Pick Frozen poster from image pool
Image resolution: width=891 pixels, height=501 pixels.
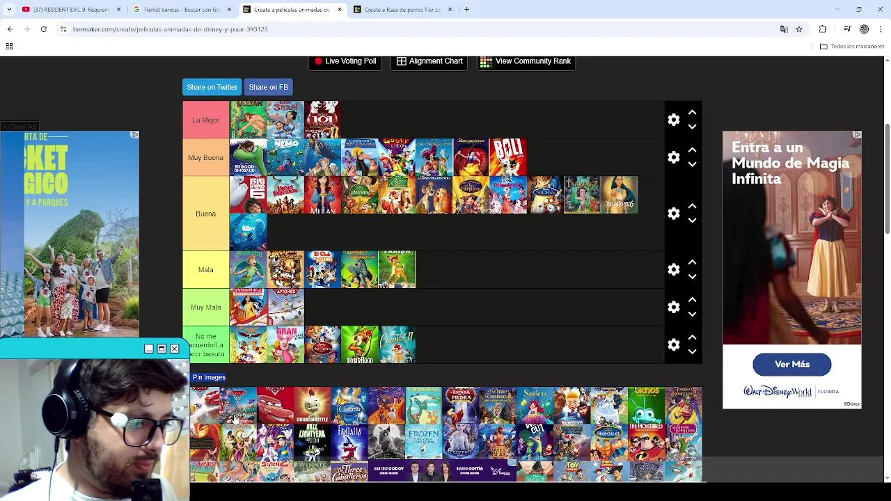click(x=424, y=441)
